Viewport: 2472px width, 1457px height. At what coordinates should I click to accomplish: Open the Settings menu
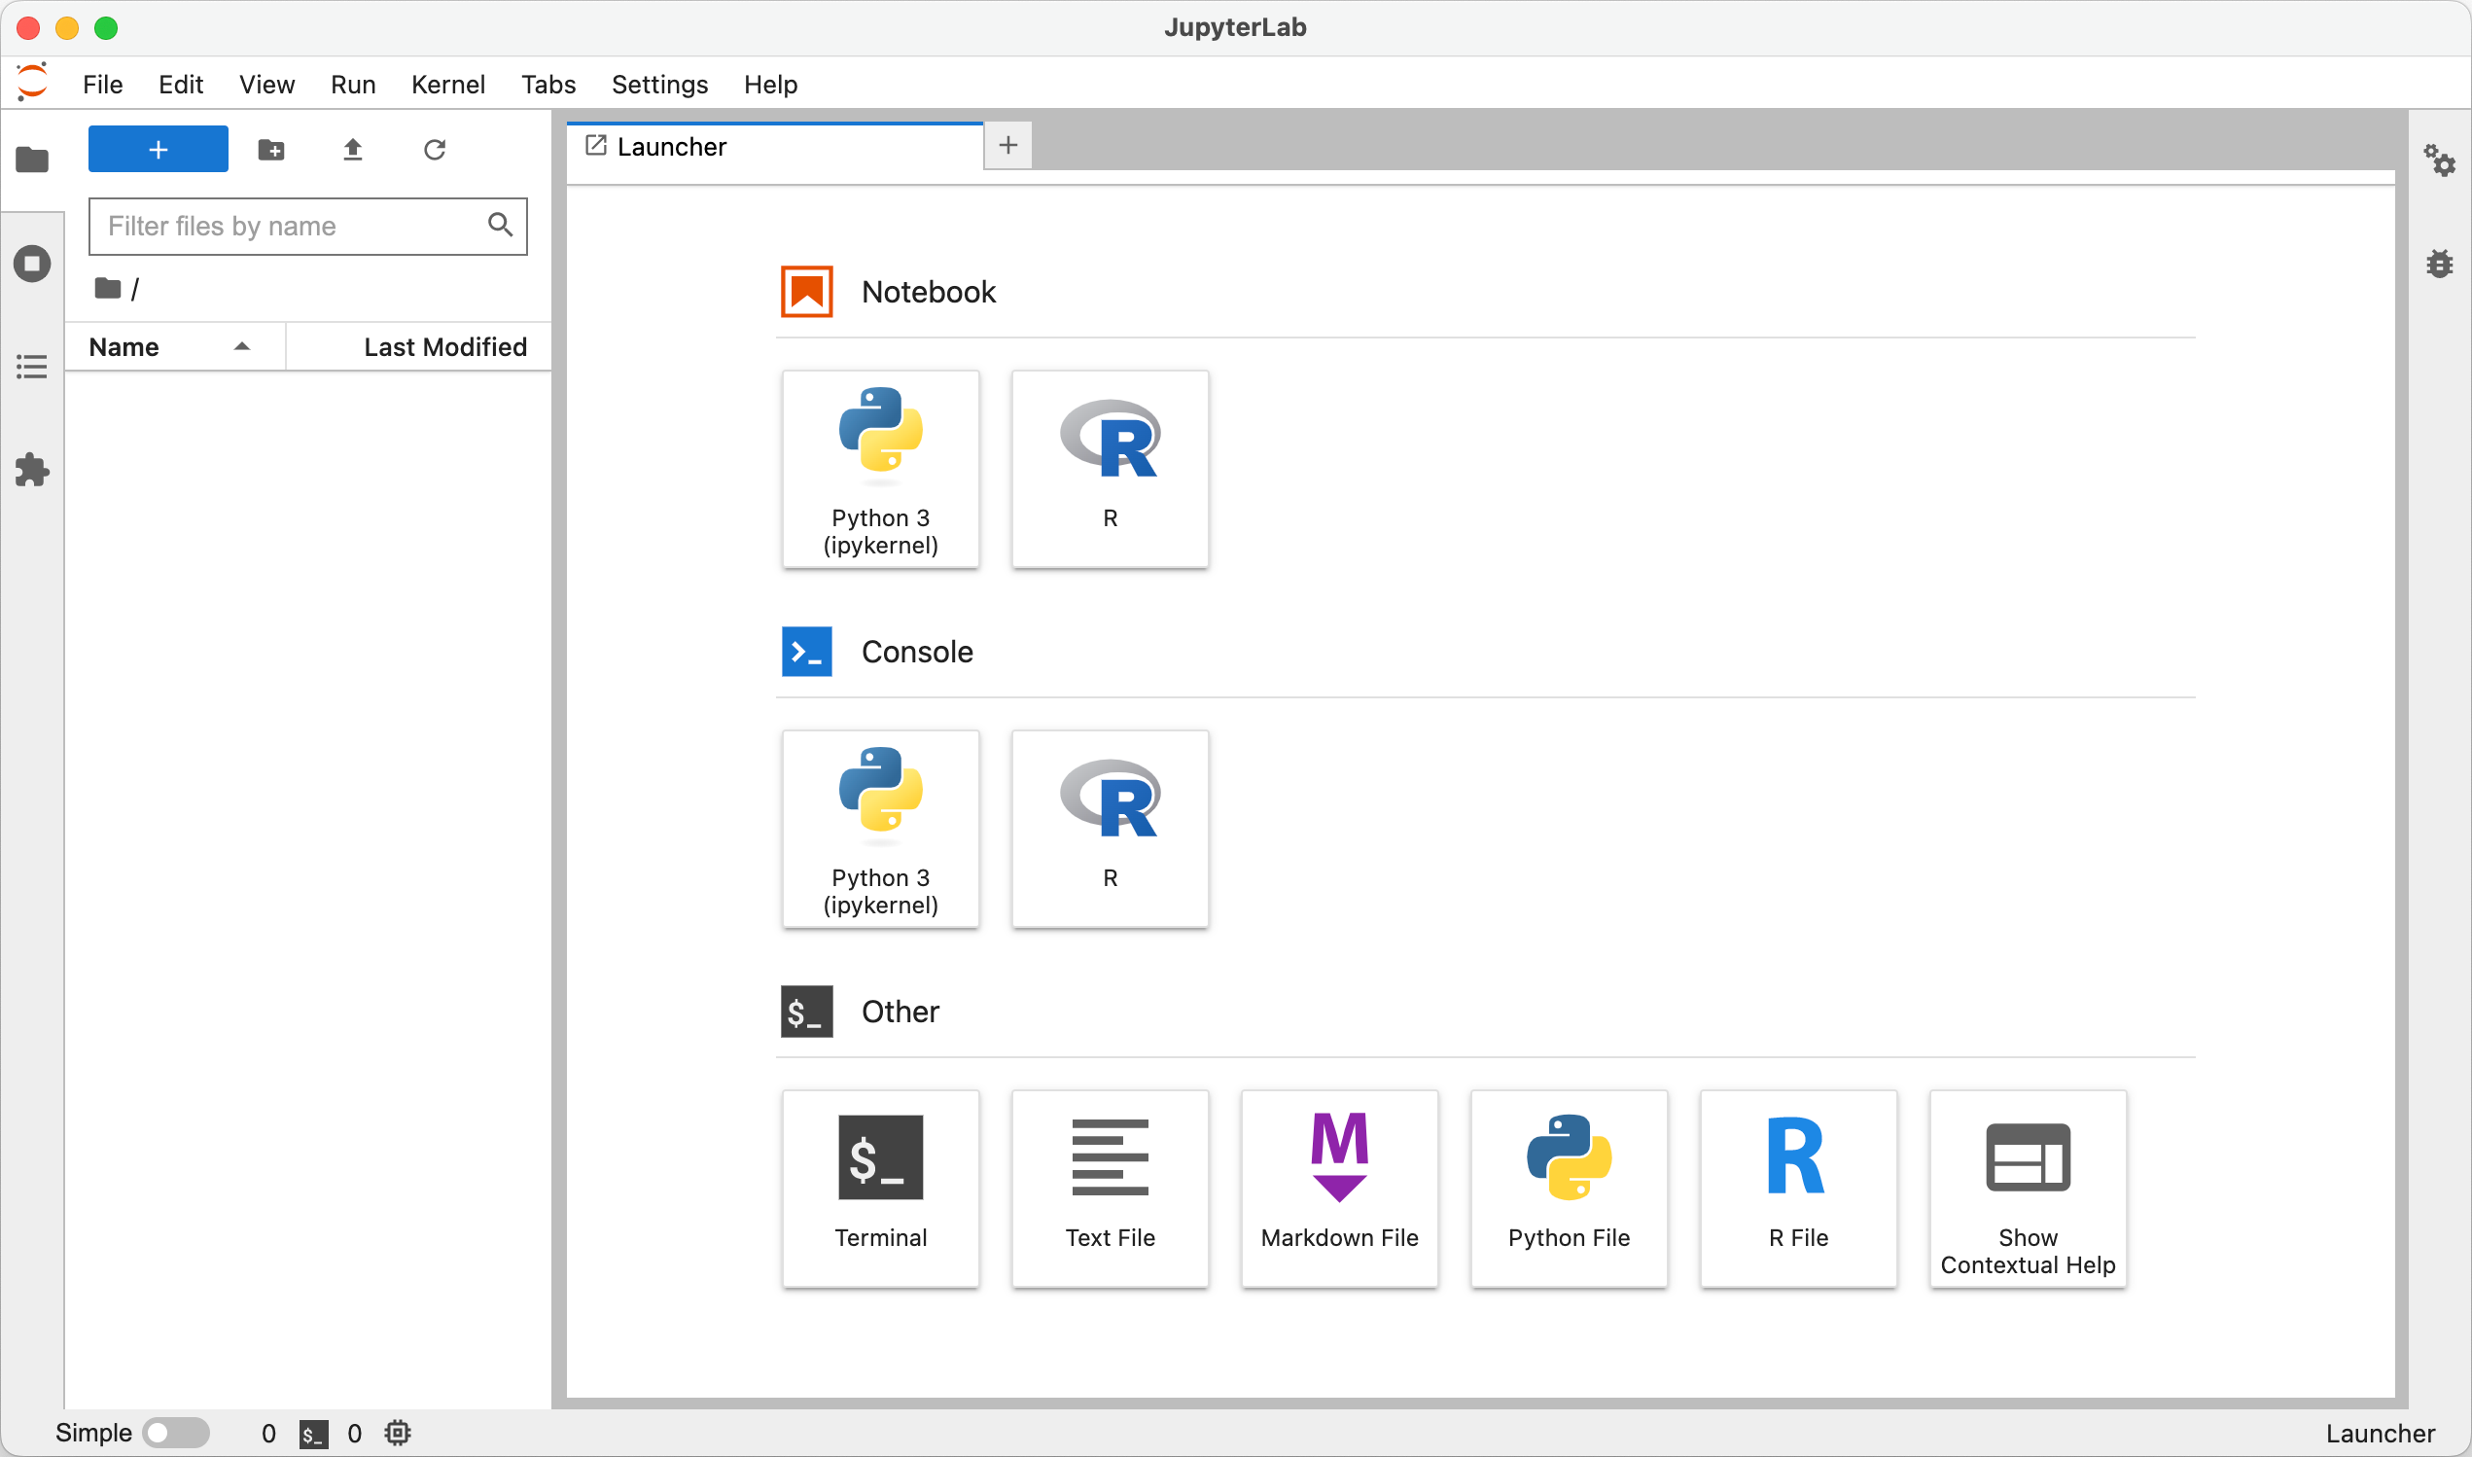[x=658, y=85]
